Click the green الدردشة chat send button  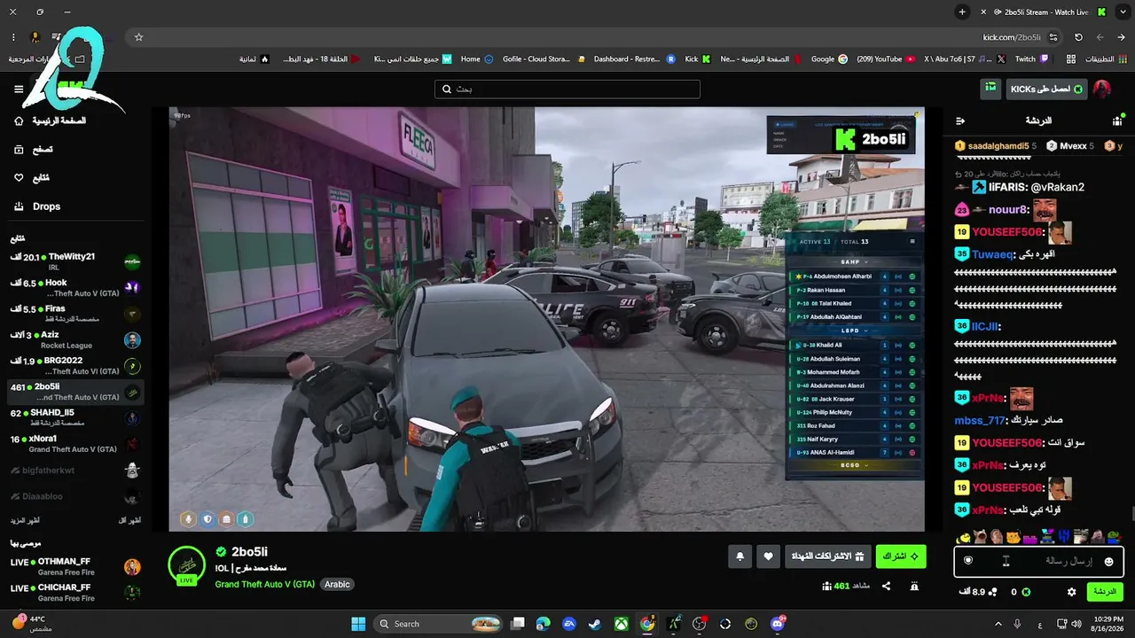[x=1104, y=592]
